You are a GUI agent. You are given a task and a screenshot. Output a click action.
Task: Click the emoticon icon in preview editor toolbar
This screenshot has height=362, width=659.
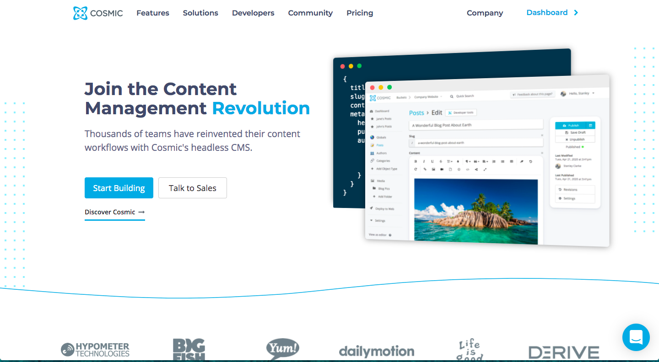[x=459, y=170]
